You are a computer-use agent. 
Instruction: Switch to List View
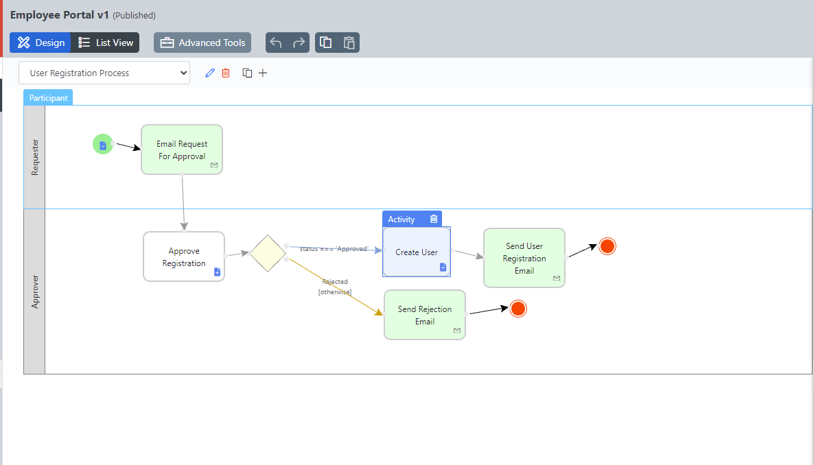pyautogui.click(x=106, y=43)
